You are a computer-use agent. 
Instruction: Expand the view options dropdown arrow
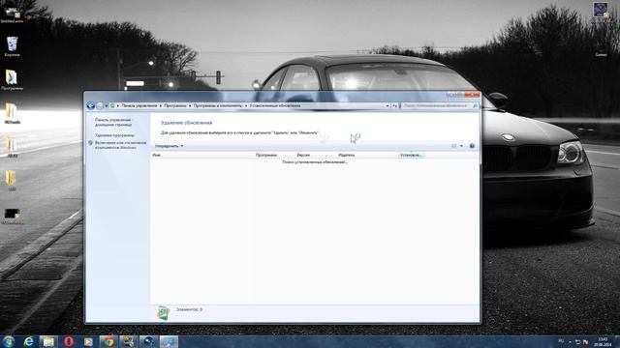point(461,146)
